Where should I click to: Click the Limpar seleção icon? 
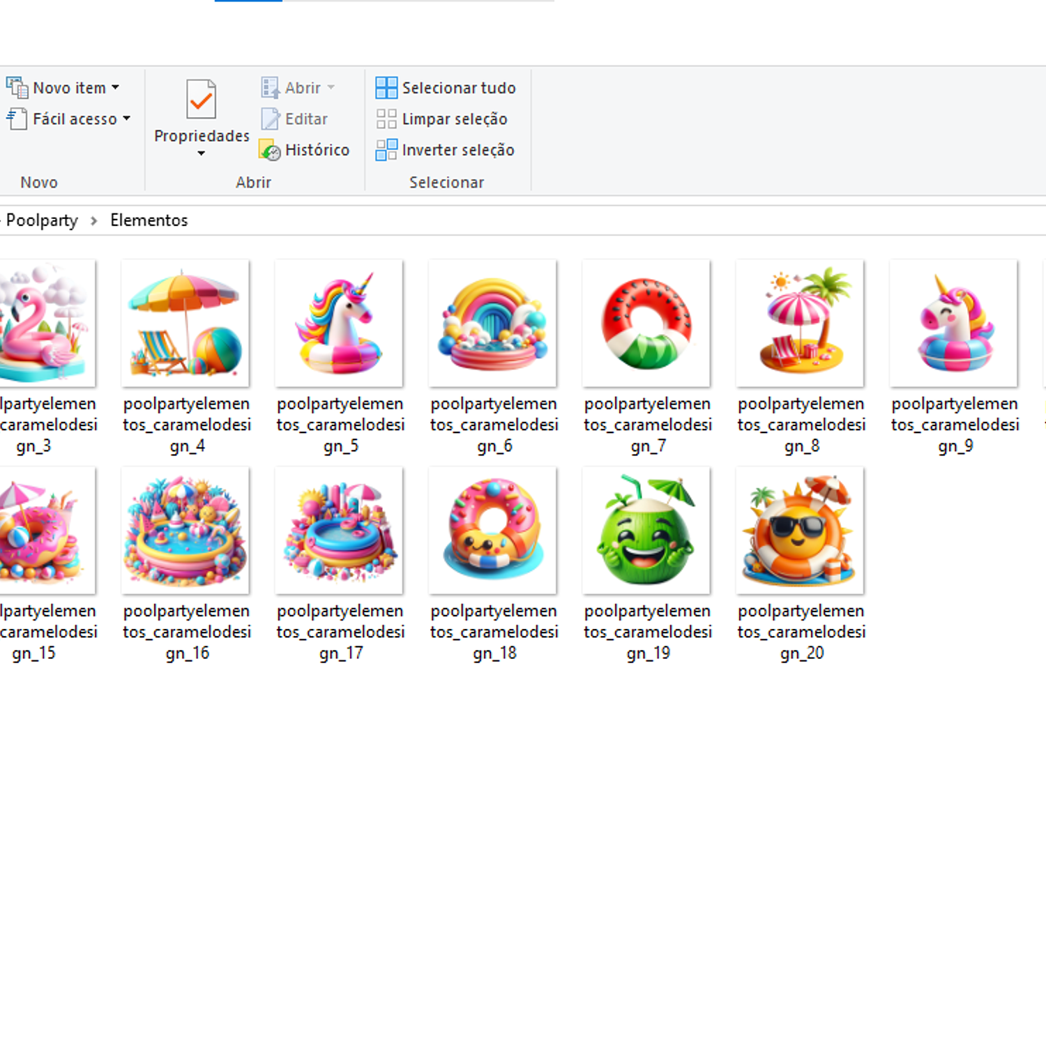pyautogui.click(x=386, y=119)
